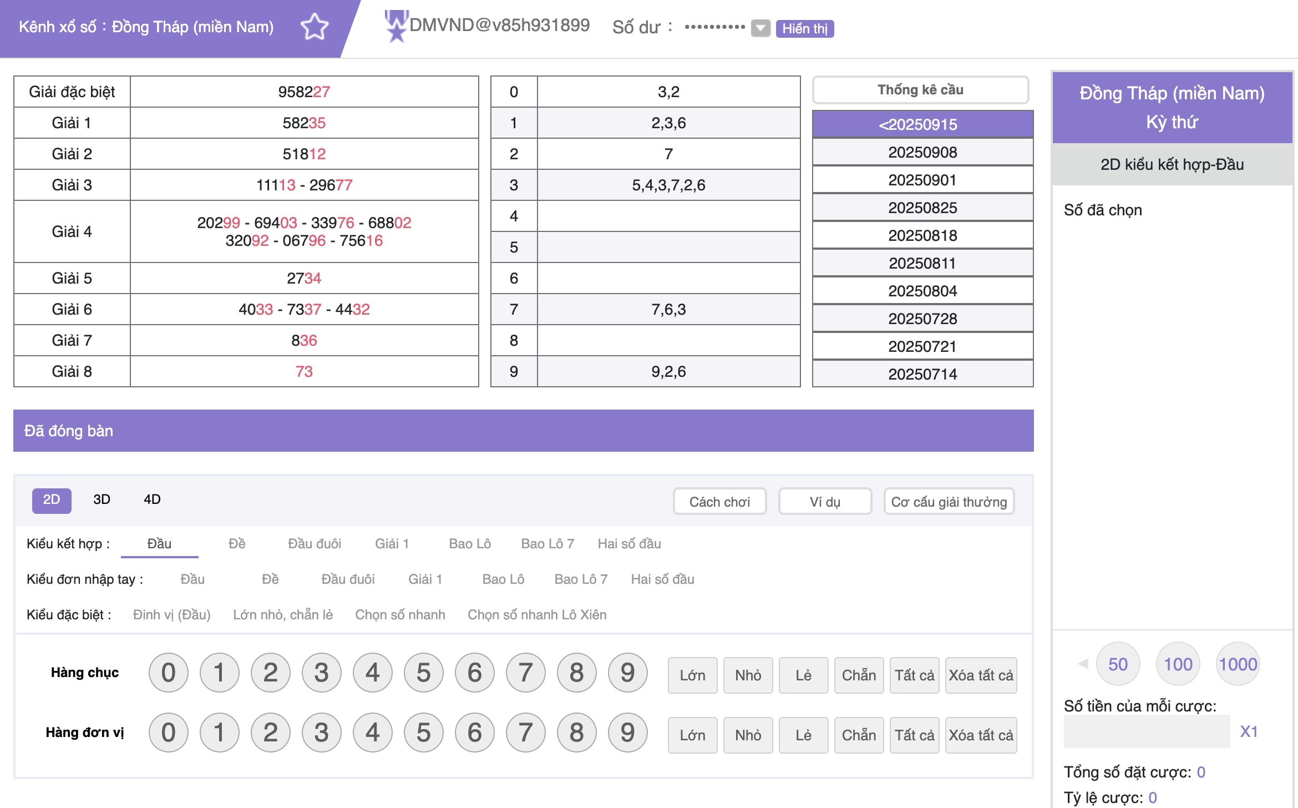Viewport: 1298px width, 808px height.
Task: Click the Hiển thị balance button
Action: 804,28
